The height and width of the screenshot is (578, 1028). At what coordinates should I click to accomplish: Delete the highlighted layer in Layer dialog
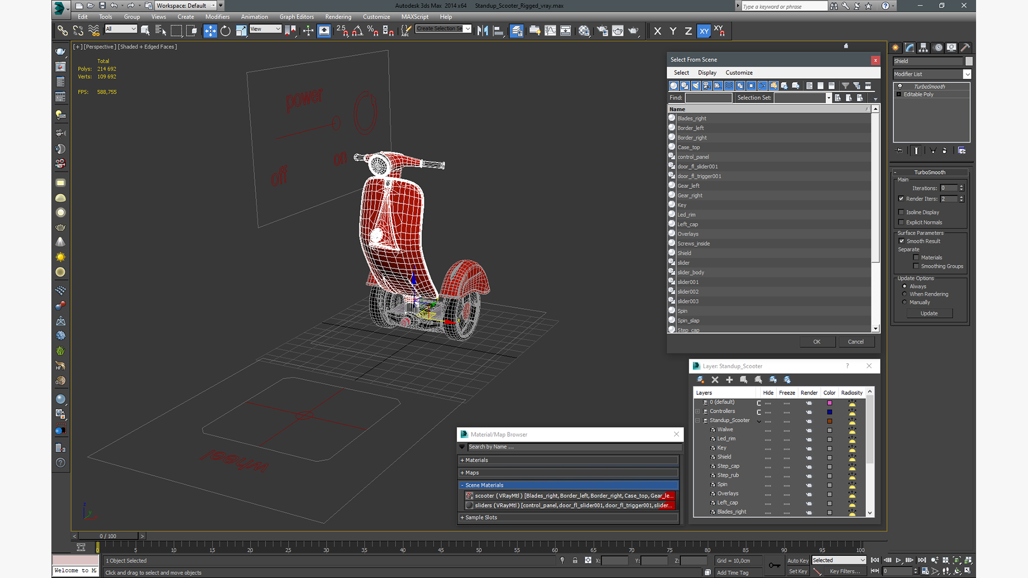coord(715,379)
